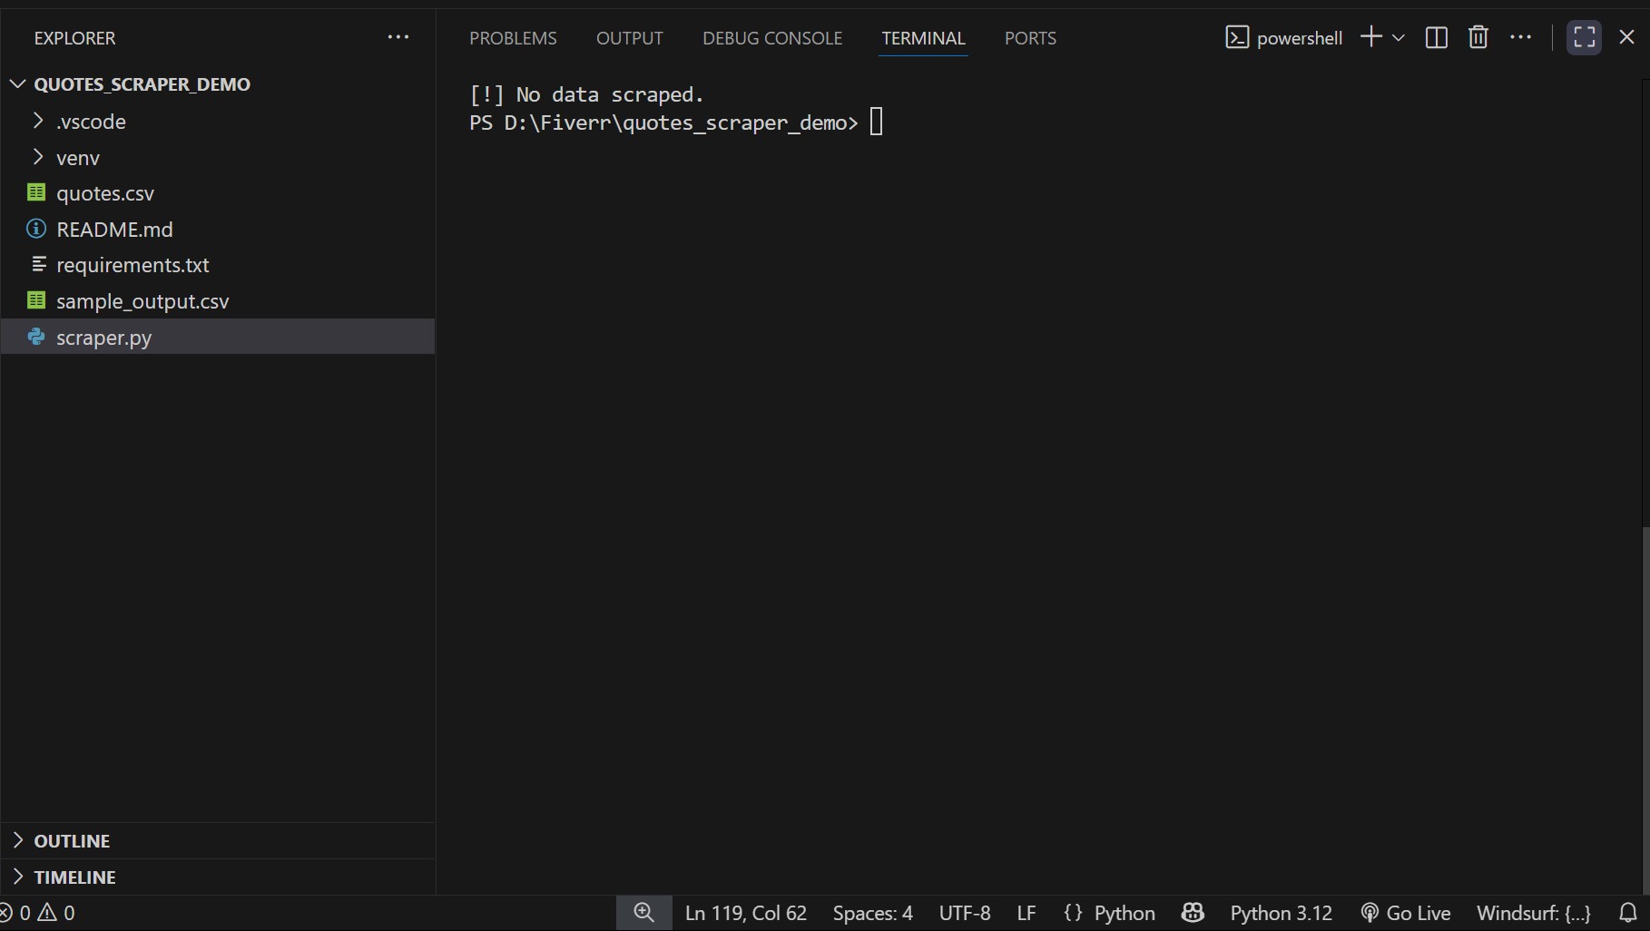Open terminal views more actions menu
1650x931 pixels.
[x=1521, y=37]
